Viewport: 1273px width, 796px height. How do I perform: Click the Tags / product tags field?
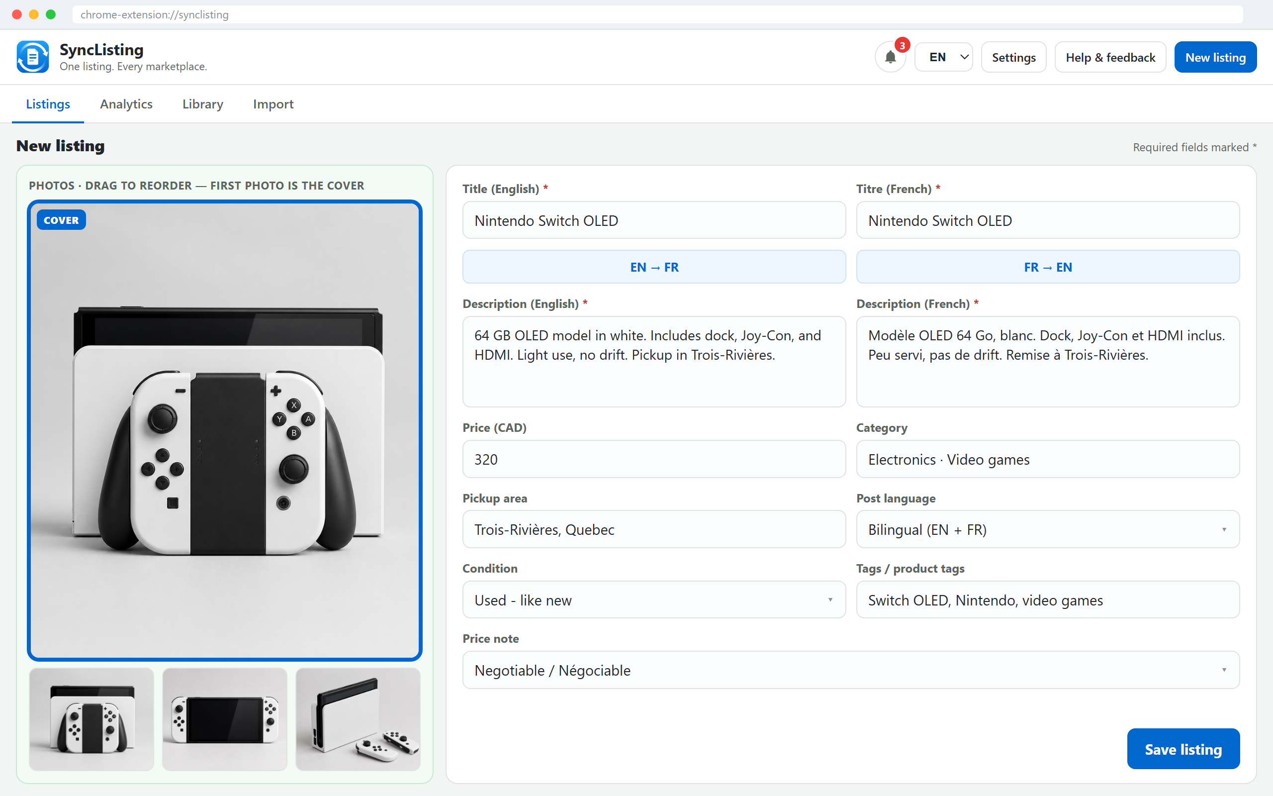[x=1048, y=599]
